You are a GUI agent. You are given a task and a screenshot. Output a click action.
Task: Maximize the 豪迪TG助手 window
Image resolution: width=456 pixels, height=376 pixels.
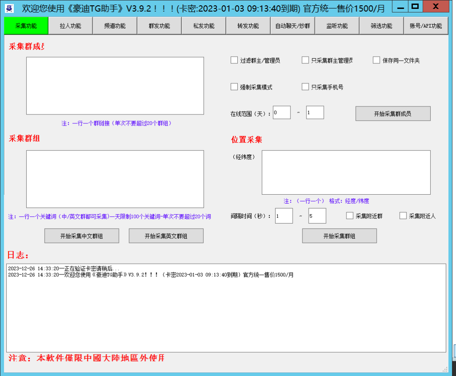(415, 6)
